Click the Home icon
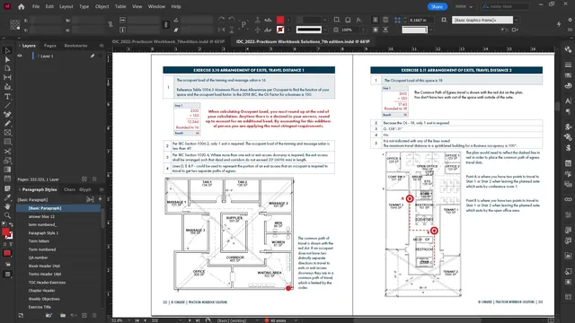 point(22,6)
